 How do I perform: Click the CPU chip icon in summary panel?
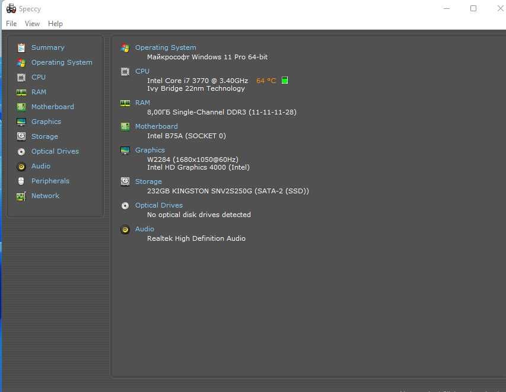(x=125, y=72)
